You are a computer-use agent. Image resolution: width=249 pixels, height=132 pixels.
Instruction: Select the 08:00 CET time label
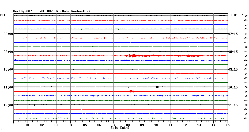8,34
